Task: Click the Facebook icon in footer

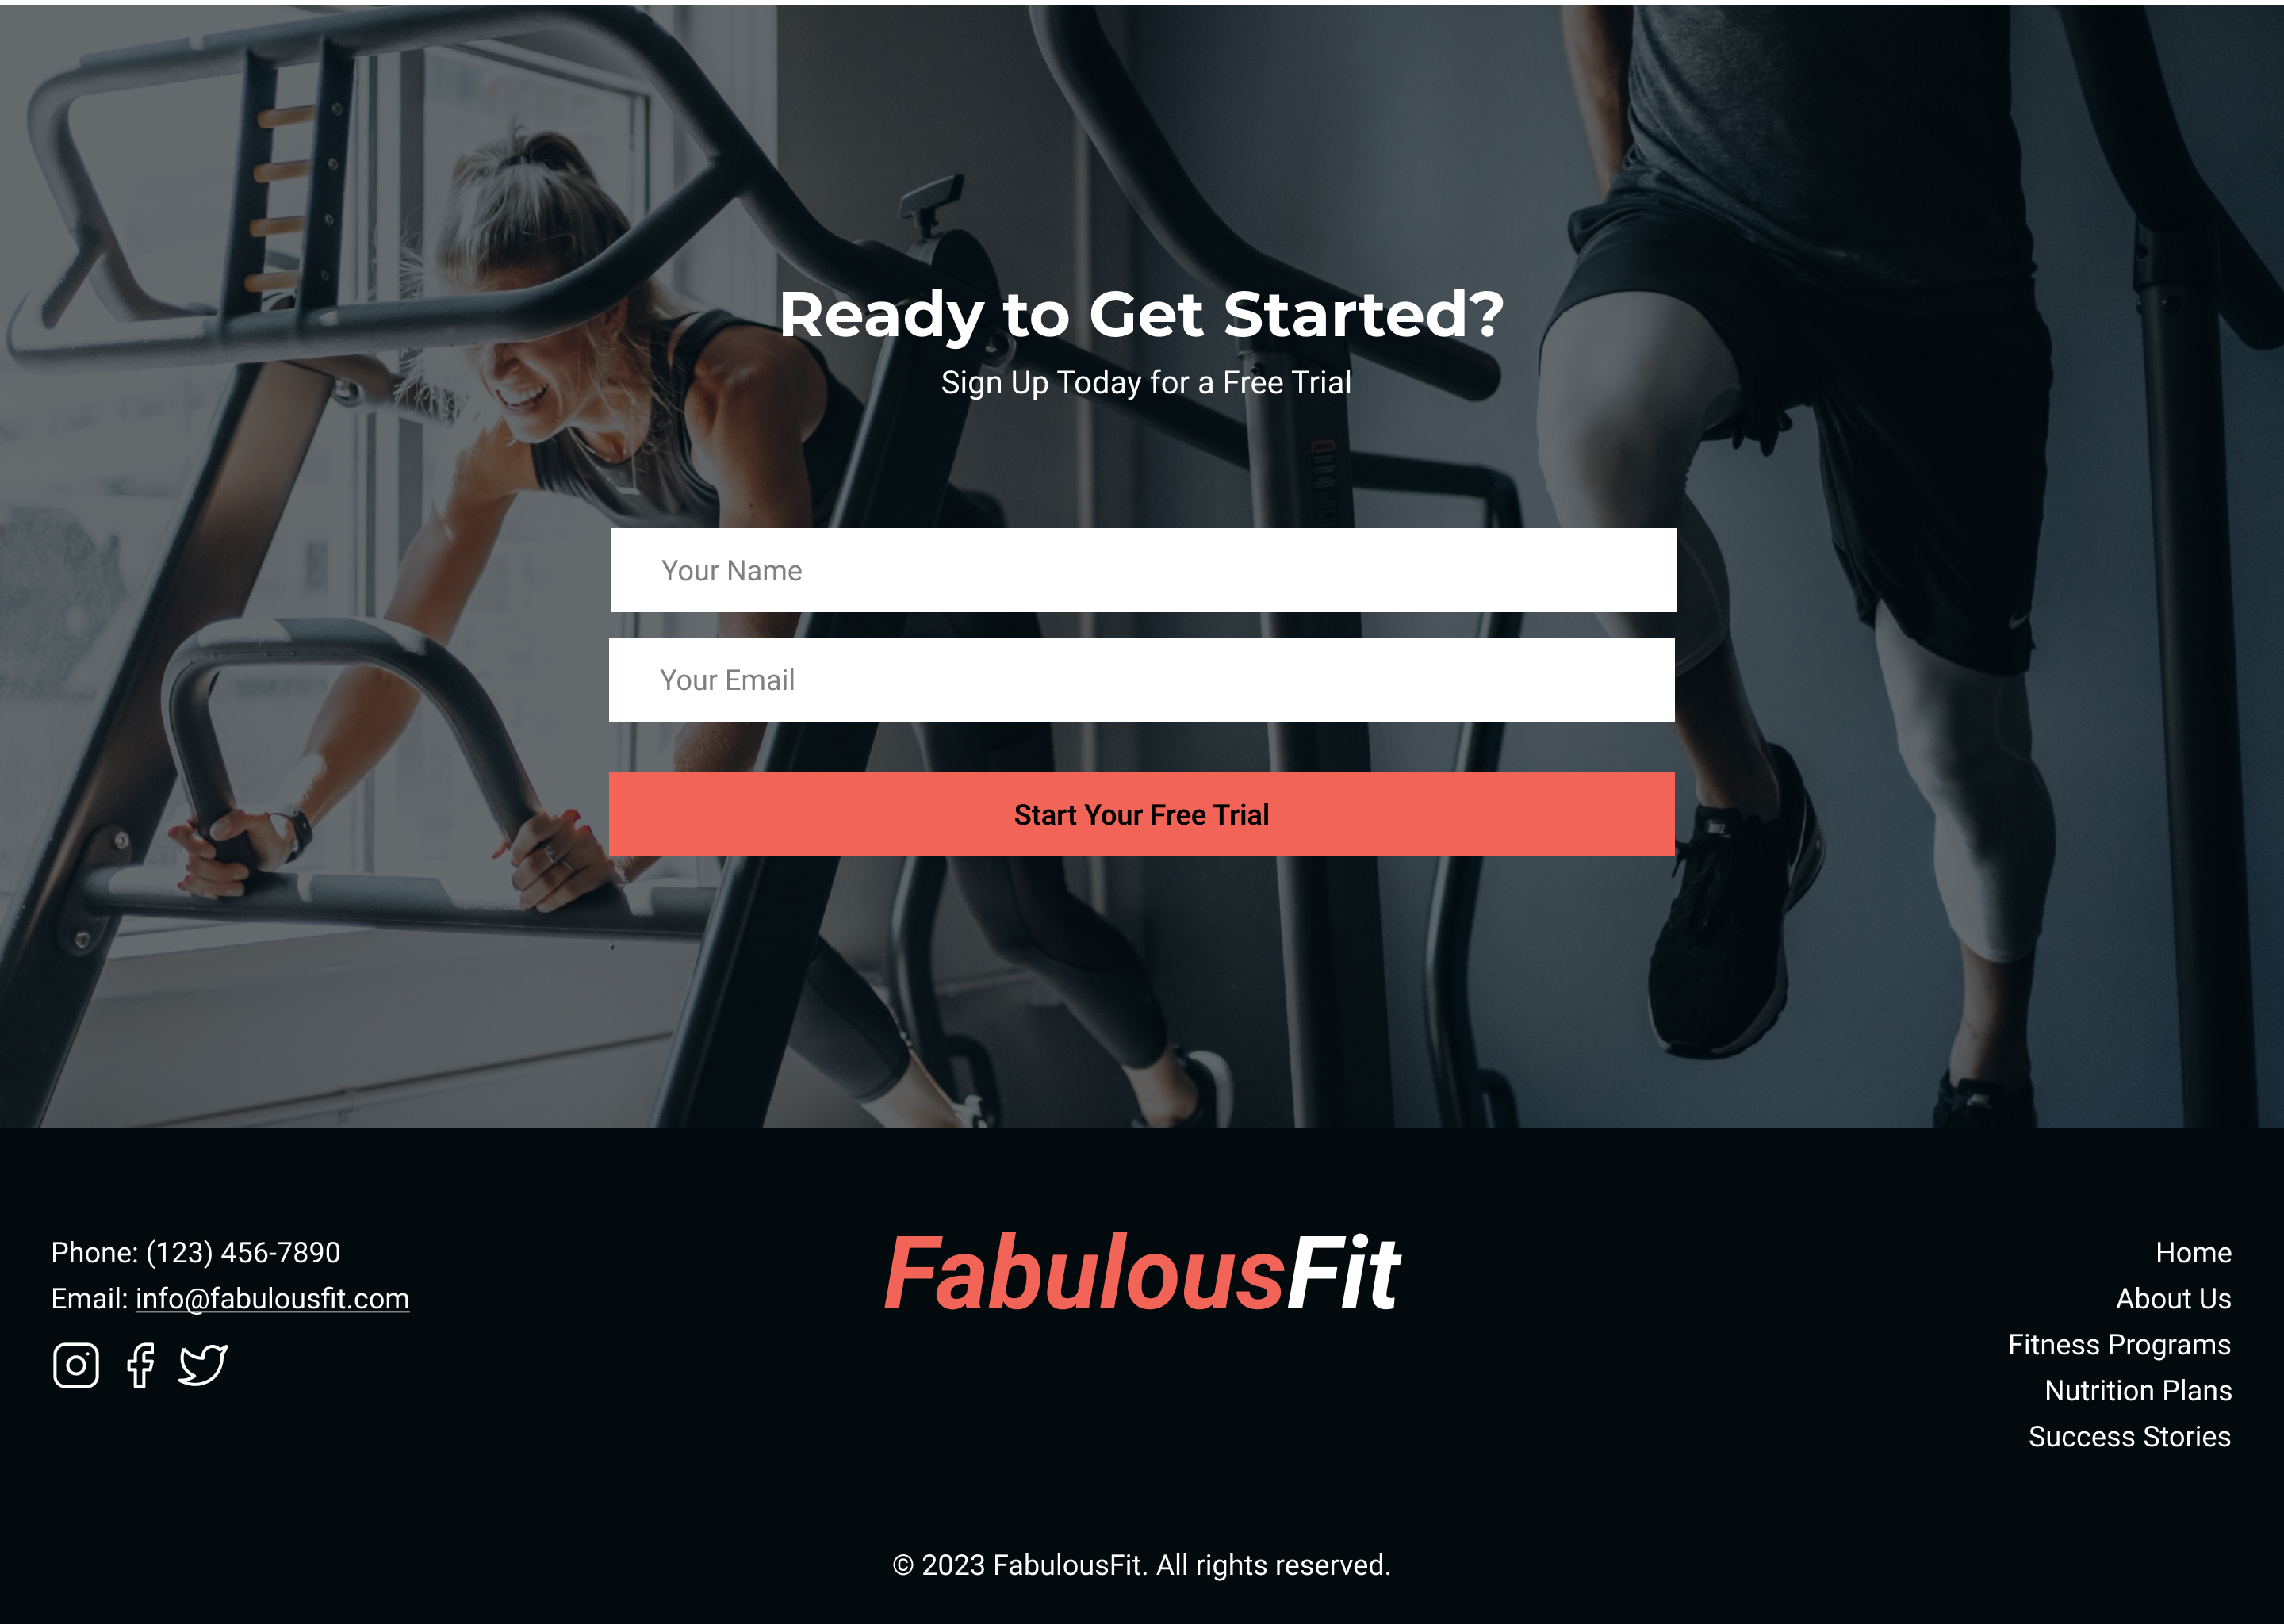Action: click(140, 1365)
